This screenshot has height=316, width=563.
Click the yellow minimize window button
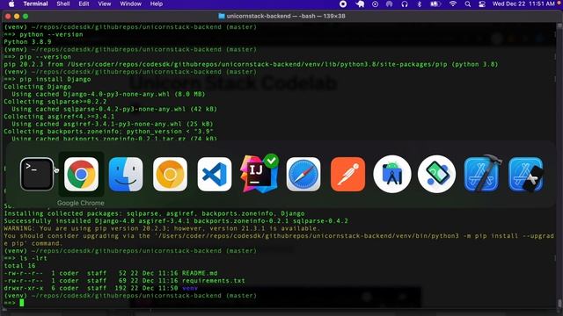point(17,17)
